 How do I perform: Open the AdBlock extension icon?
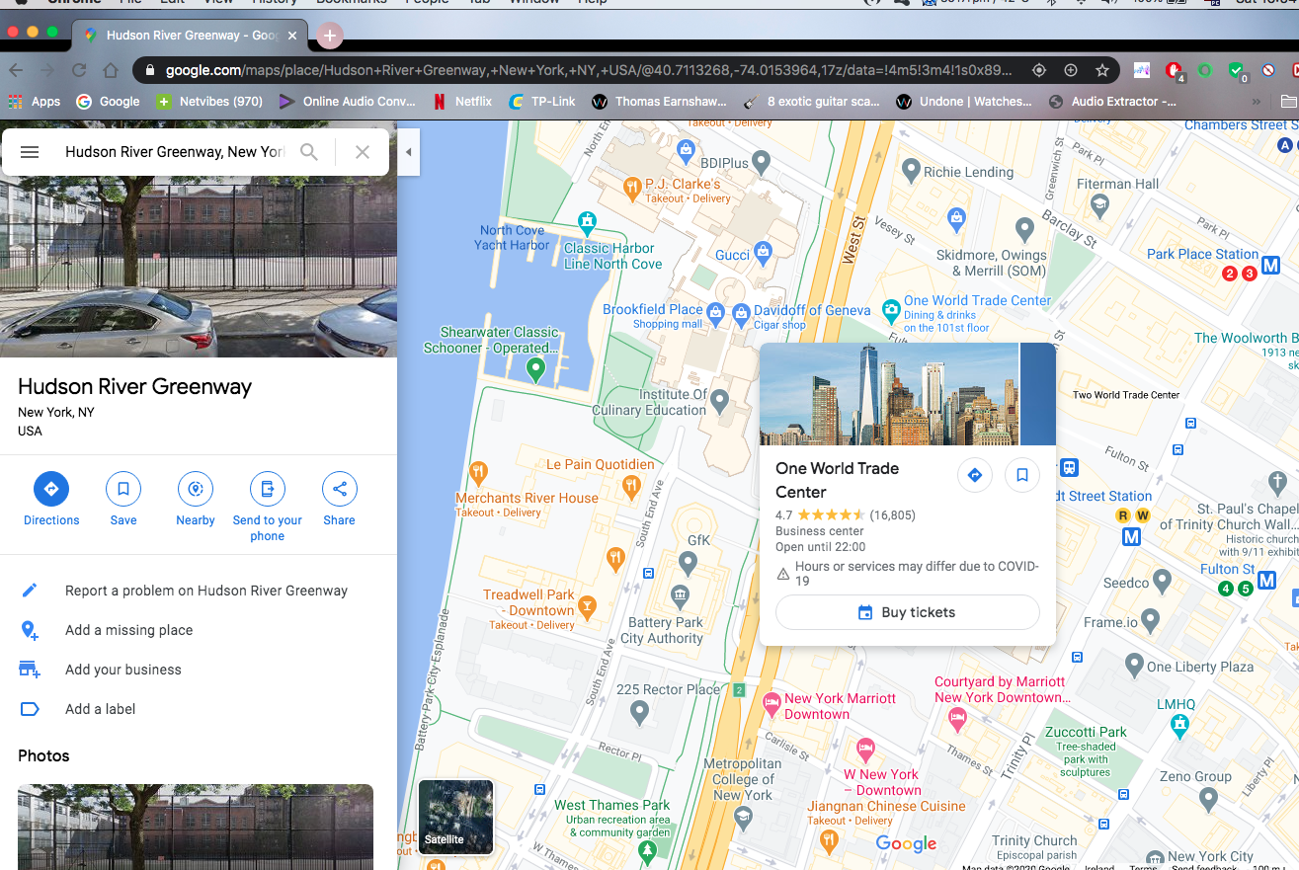pos(1176,71)
